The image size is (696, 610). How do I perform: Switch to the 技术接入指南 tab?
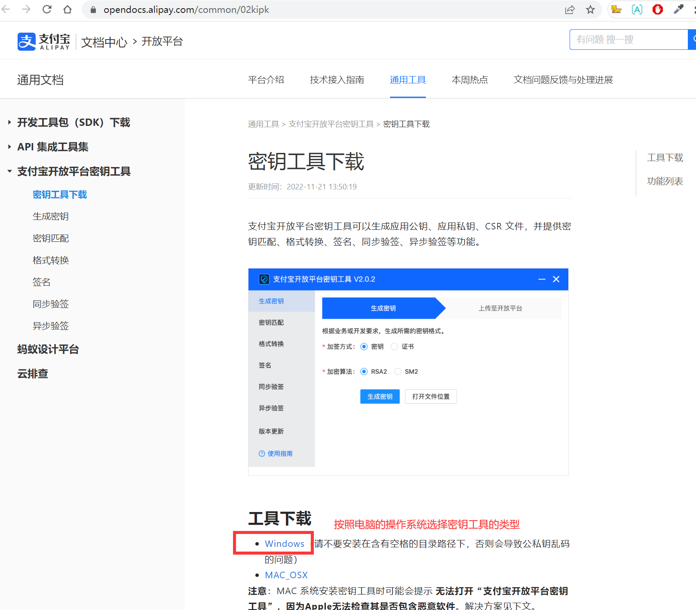pyautogui.click(x=337, y=80)
